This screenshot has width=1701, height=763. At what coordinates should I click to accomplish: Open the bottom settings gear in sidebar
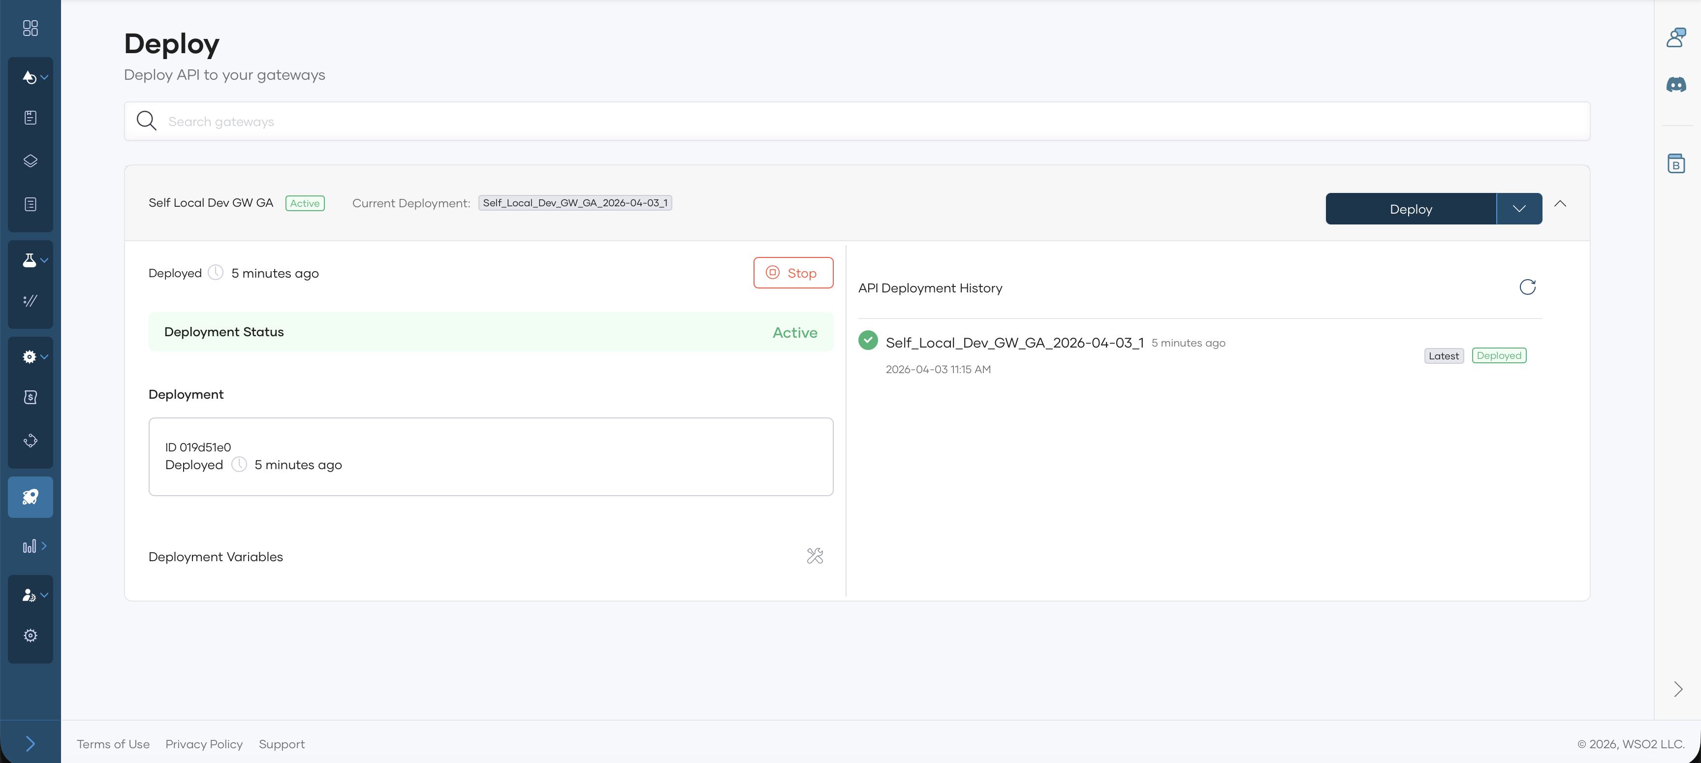click(30, 635)
